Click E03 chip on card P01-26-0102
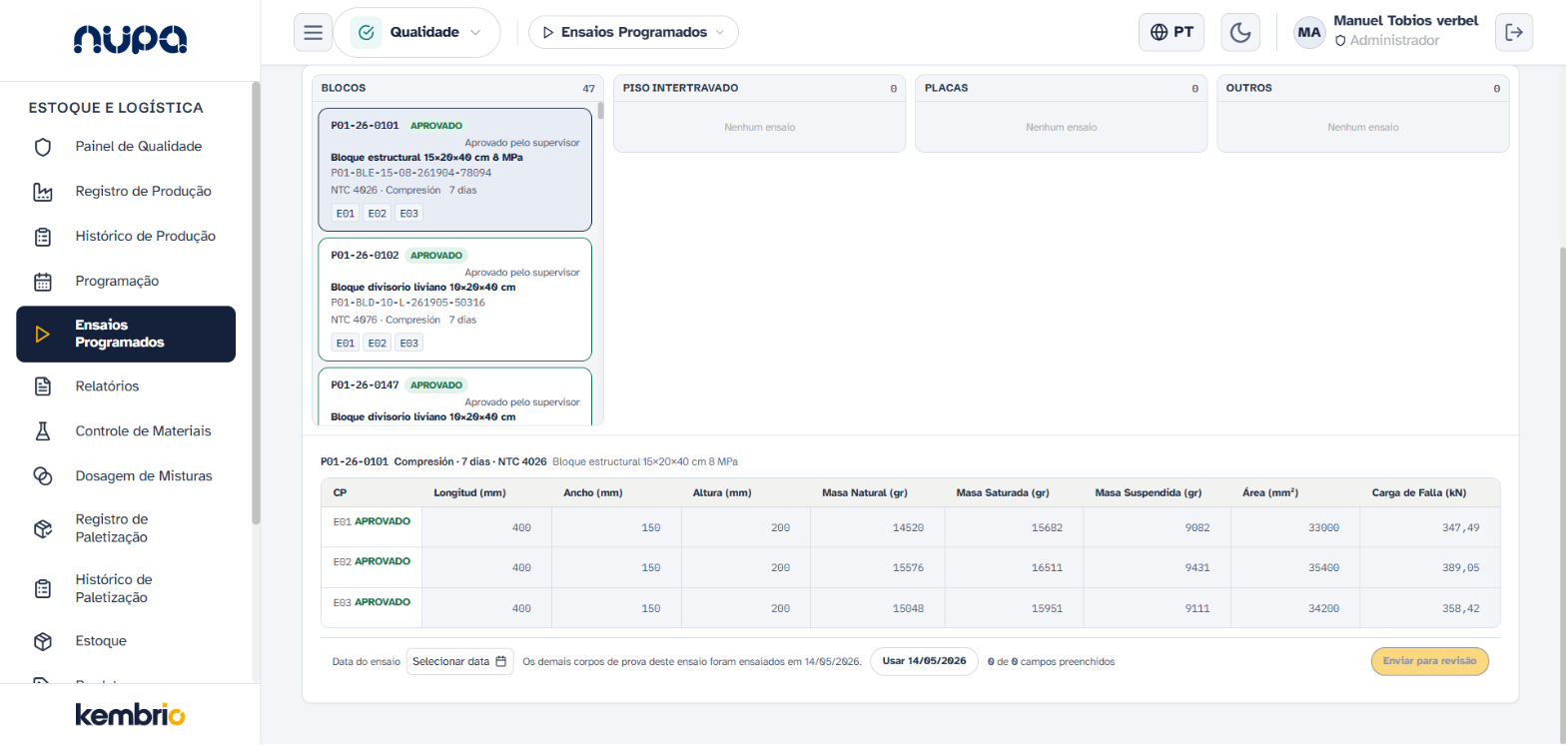 pos(408,344)
